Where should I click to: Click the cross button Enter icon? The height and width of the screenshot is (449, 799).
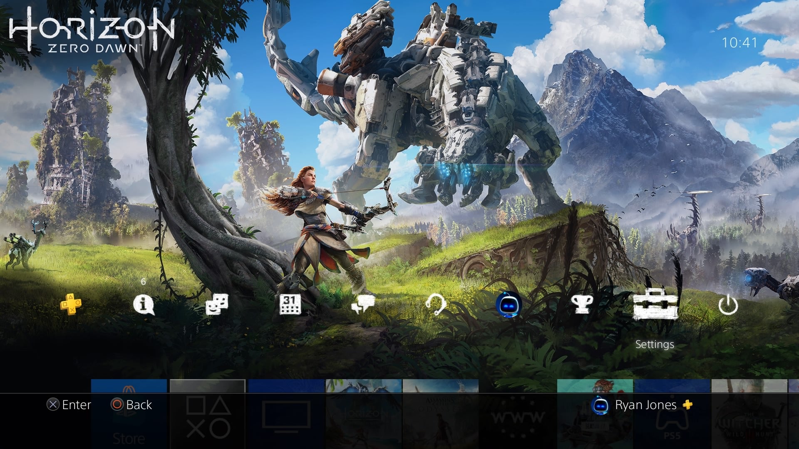(x=53, y=405)
